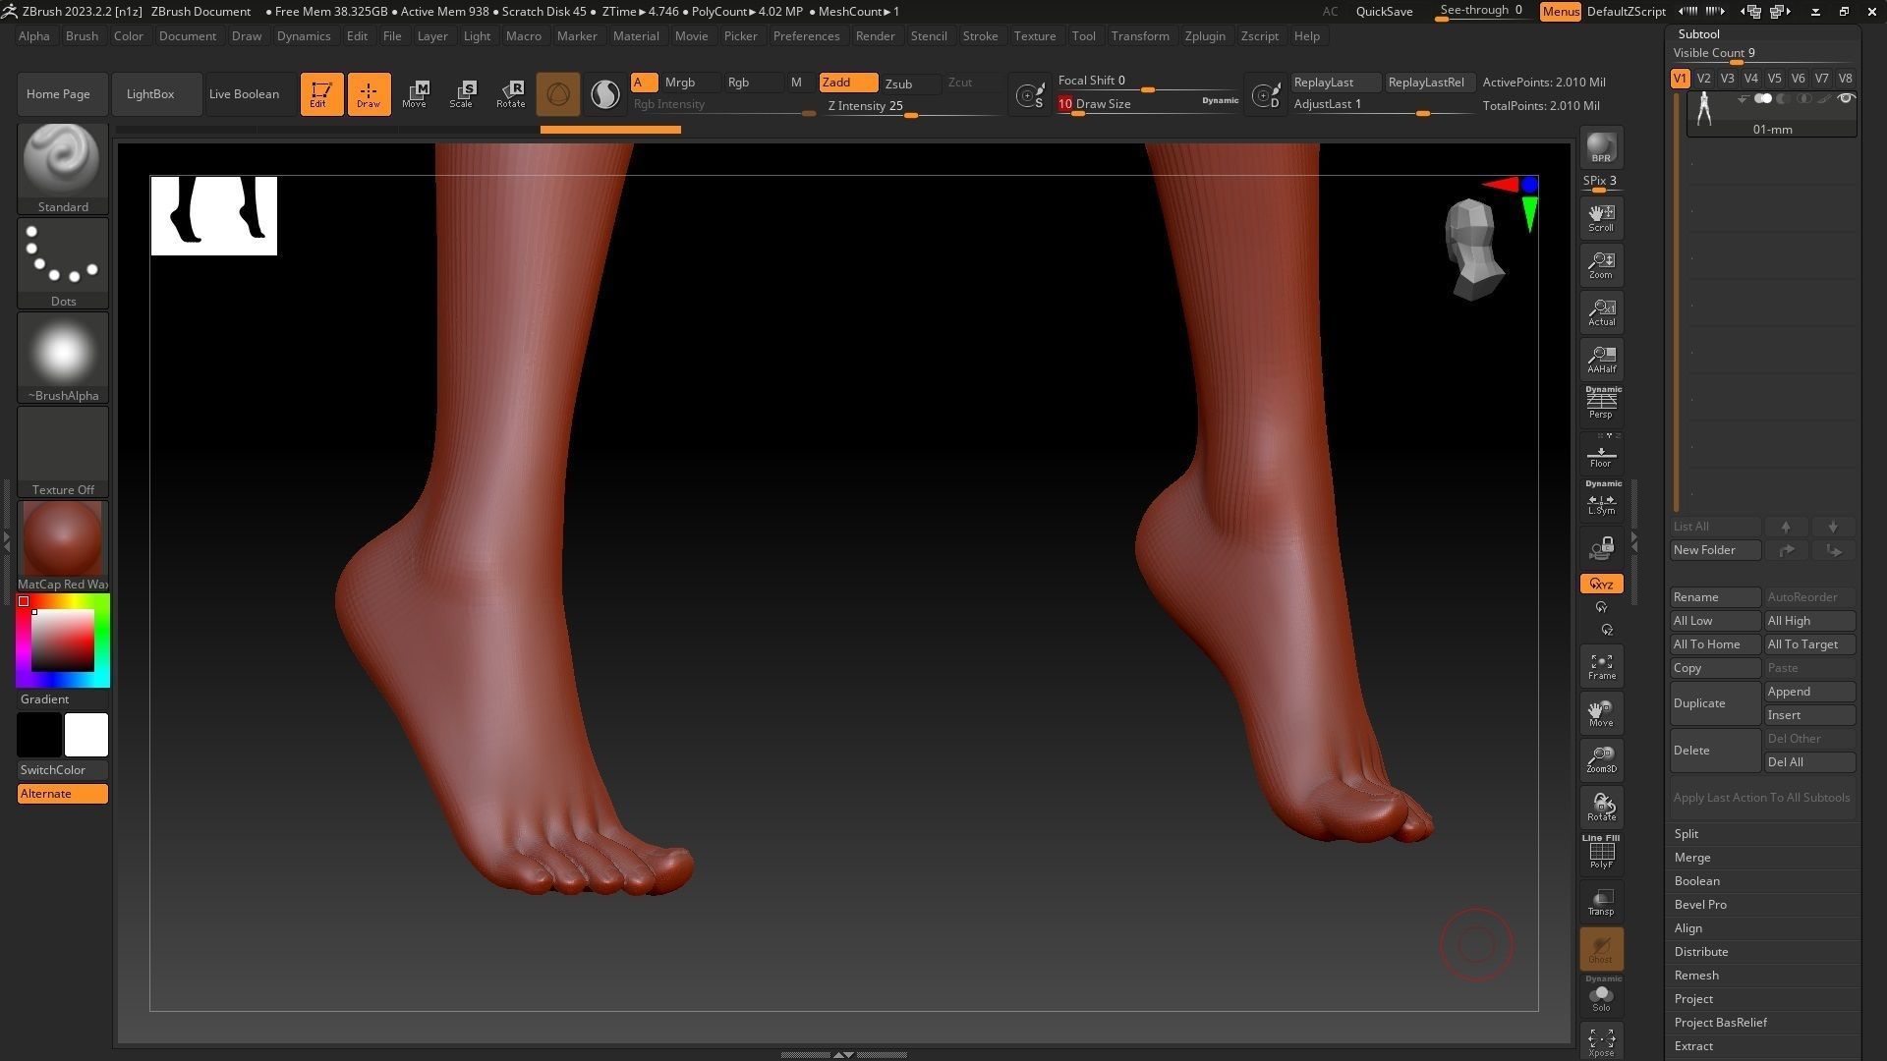Screen dimensions: 1887x1061
Task: Open the Brush menu
Action: pyautogui.click(x=82, y=36)
